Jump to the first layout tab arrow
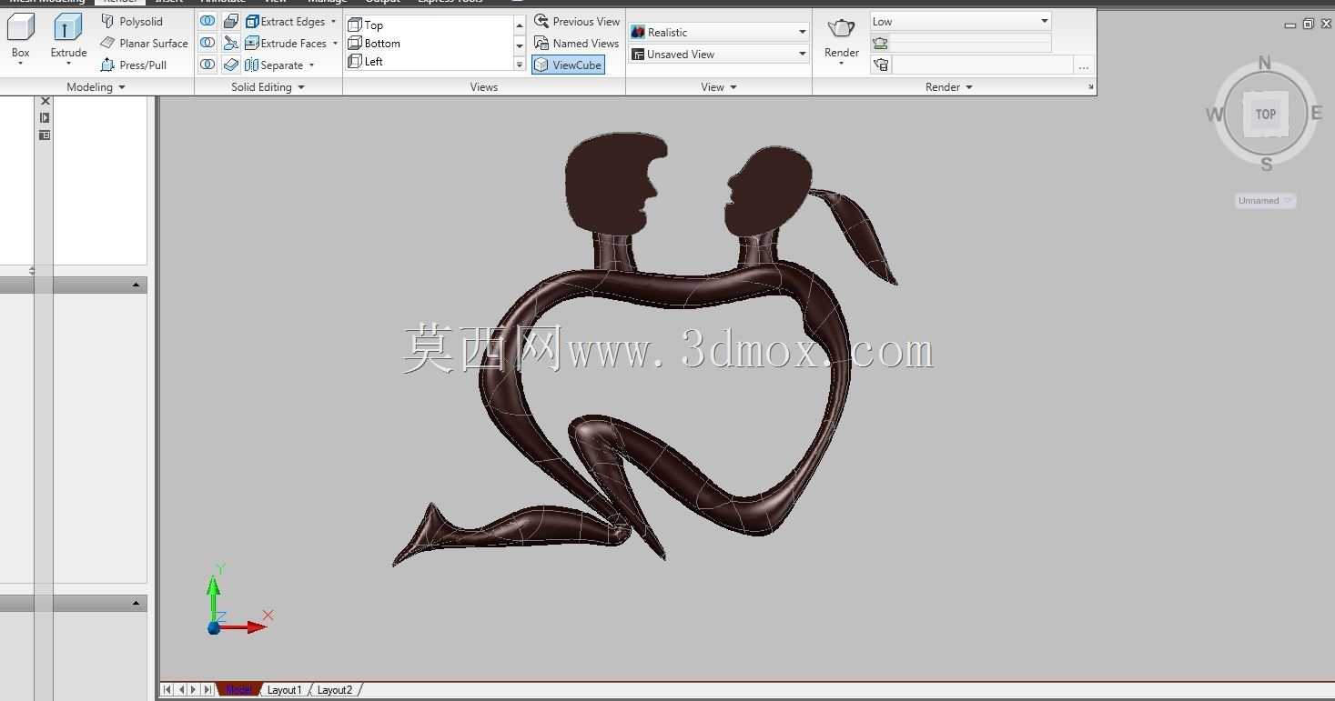 click(167, 690)
